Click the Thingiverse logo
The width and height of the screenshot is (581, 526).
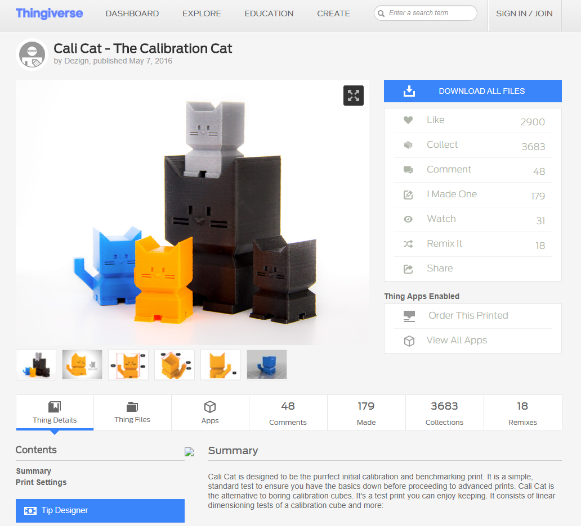click(x=50, y=13)
